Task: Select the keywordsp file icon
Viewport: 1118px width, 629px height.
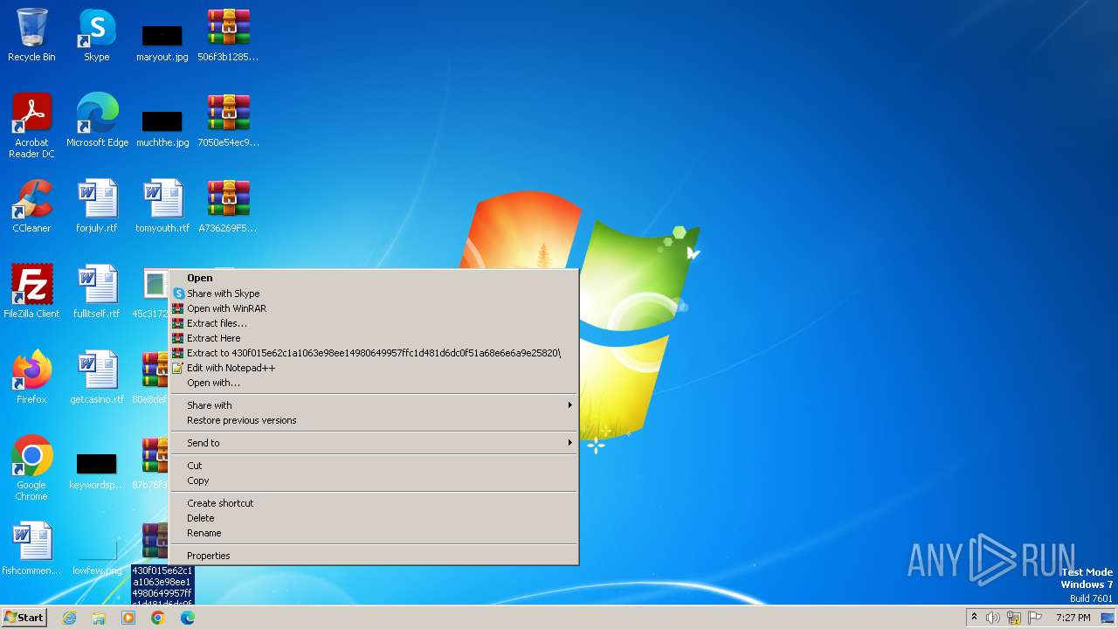Action: (x=97, y=472)
